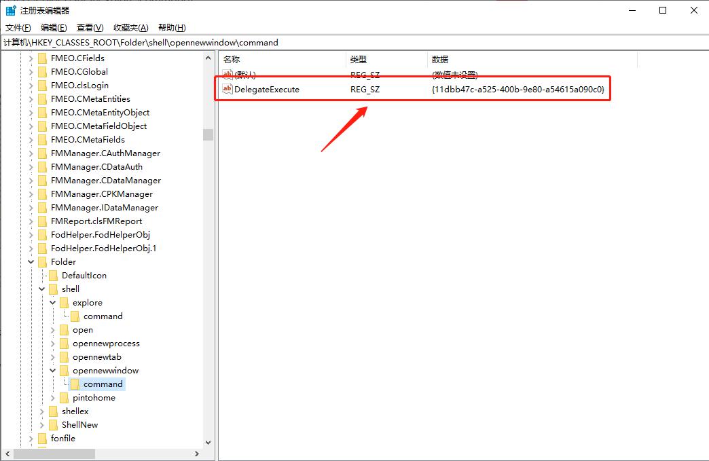Screen dimensions: 709x461
Task: Collapse the opennewwindow node
Action: [52, 370]
